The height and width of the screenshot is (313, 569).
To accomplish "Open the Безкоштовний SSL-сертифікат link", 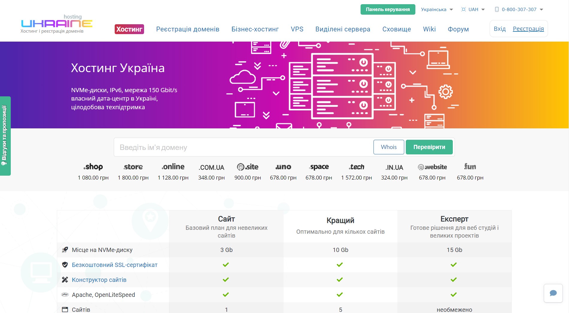I will (114, 265).
